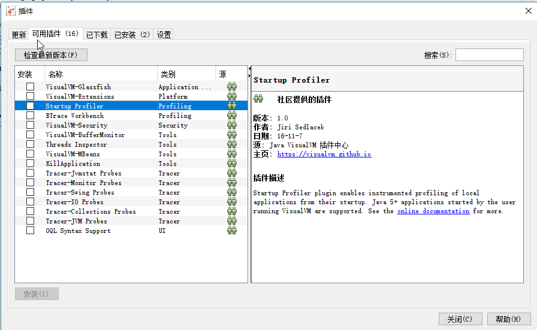Check the install box for BTrace Workbench
Image resolution: width=537 pixels, height=330 pixels.
point(30,116)
